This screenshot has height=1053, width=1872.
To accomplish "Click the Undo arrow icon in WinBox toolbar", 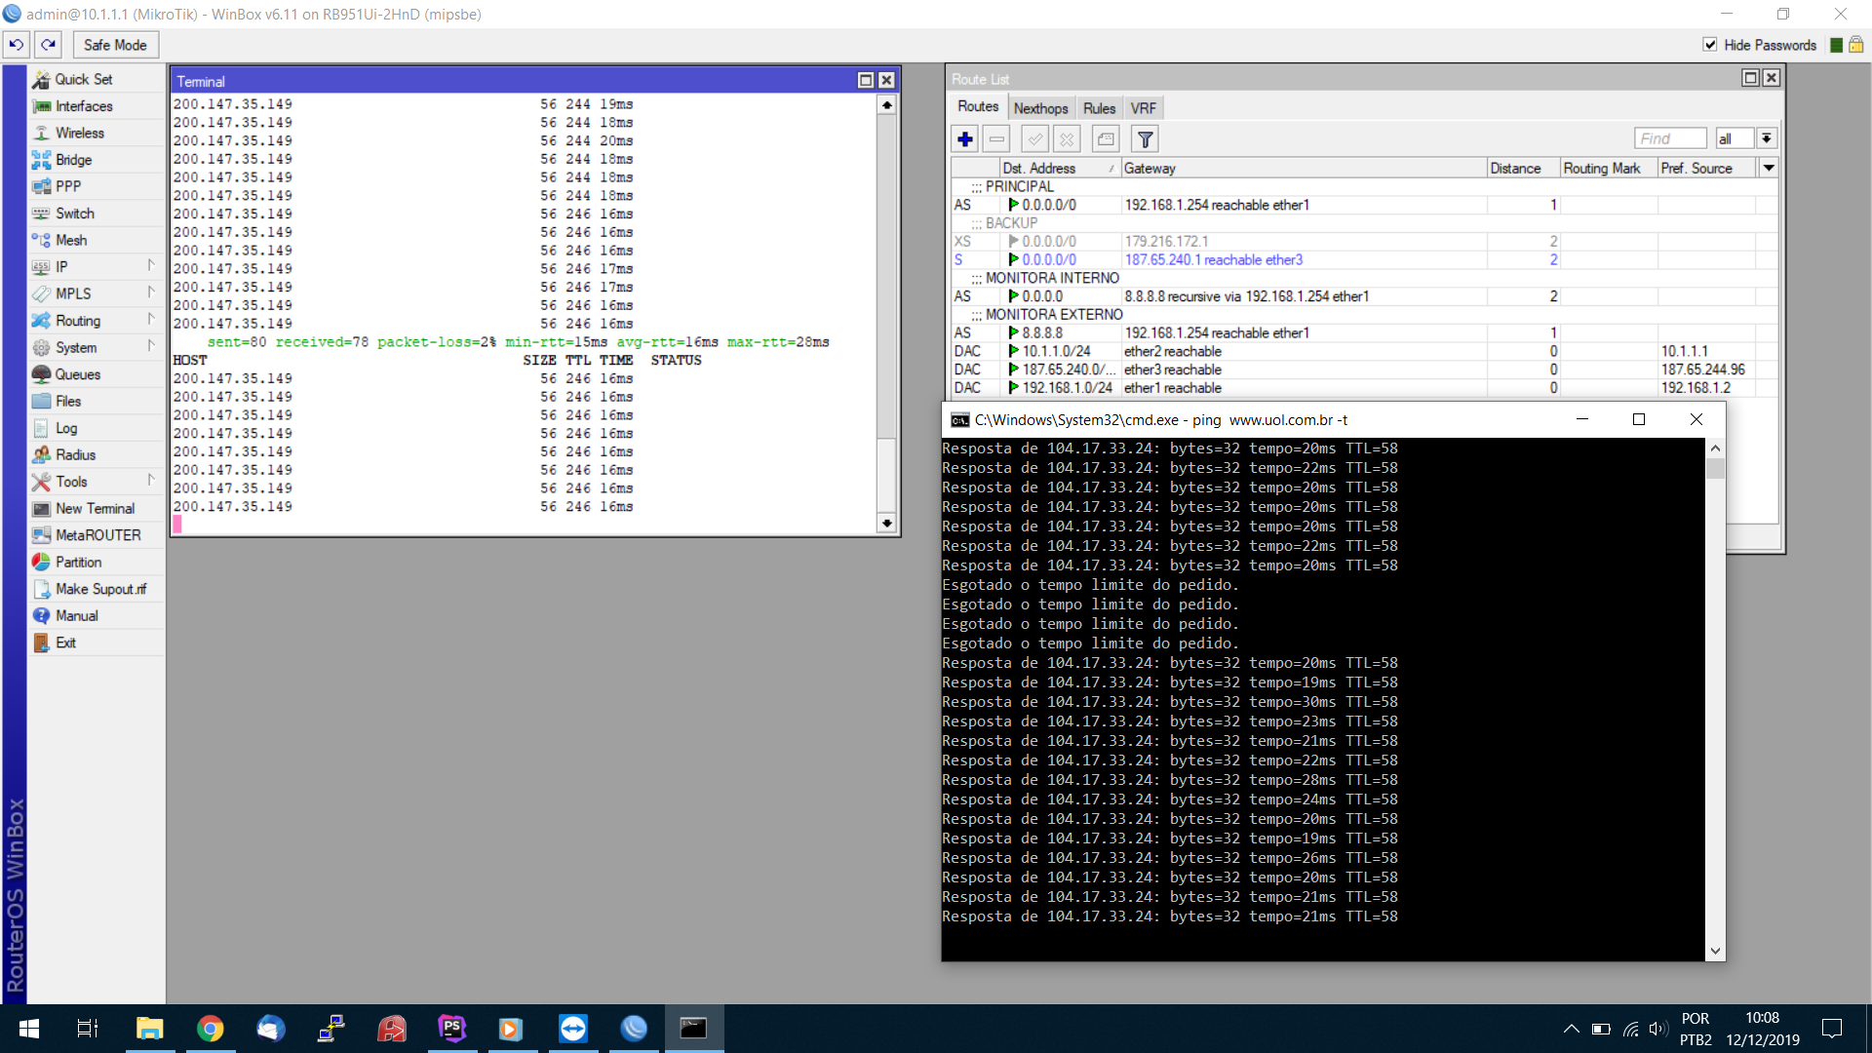I will pyautogui.click(x=17, y=45).
